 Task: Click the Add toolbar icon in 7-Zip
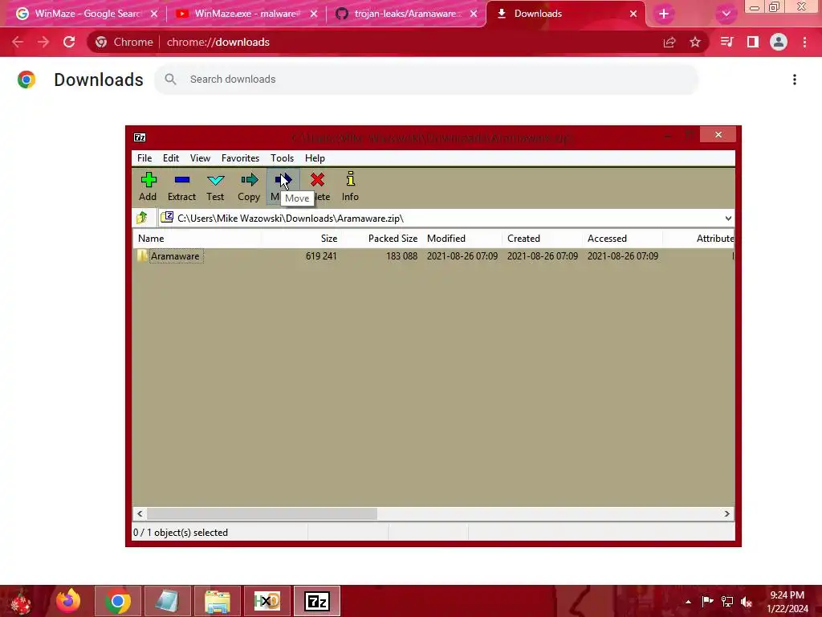(x=149, y=180)
